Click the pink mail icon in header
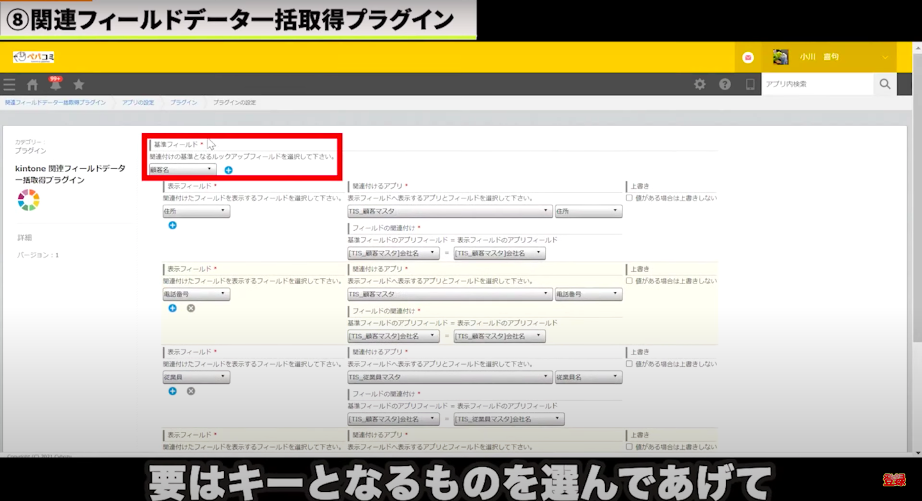This screenshot has height=501, width=922. point(748,58)
